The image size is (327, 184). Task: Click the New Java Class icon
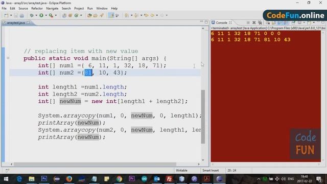click(76, 15)
